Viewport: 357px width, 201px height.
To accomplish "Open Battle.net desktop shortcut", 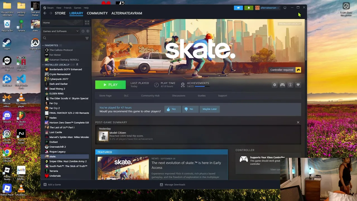I will coord(7,81).
